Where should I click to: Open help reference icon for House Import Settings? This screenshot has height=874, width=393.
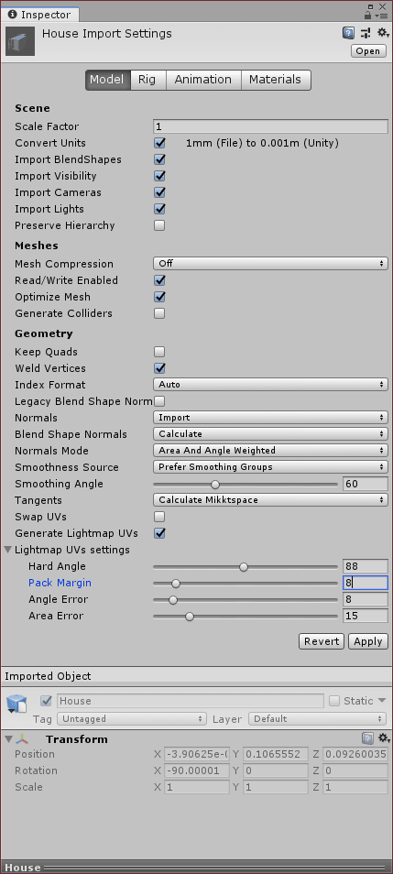coord(348,34)
